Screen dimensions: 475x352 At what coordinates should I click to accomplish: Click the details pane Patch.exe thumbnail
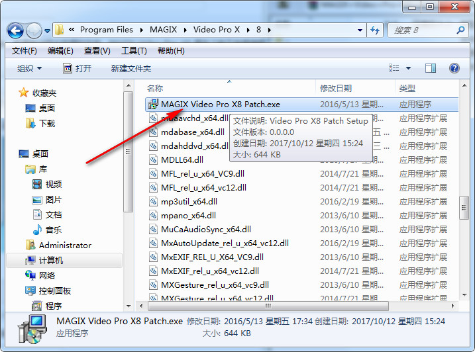pyautogui.click(x=32, y=329)
